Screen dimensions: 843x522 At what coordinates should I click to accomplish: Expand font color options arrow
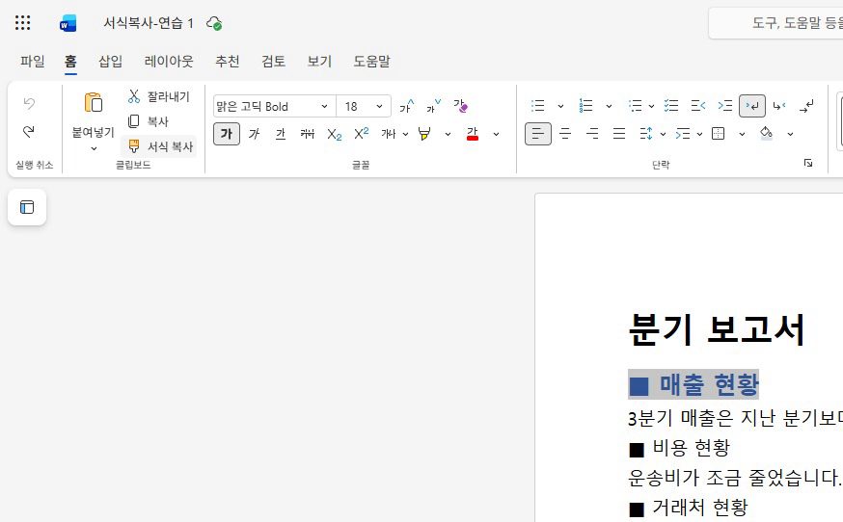(x=496, y=134)
